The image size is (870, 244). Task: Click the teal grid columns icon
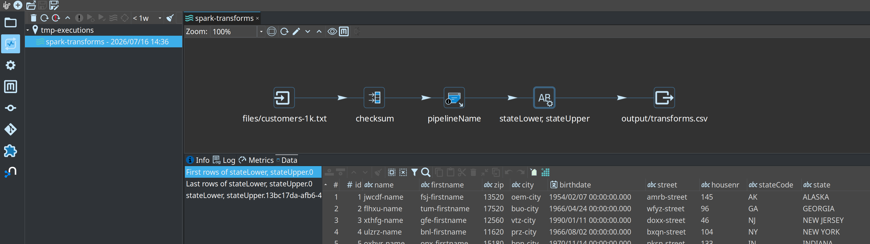[545, 172]
